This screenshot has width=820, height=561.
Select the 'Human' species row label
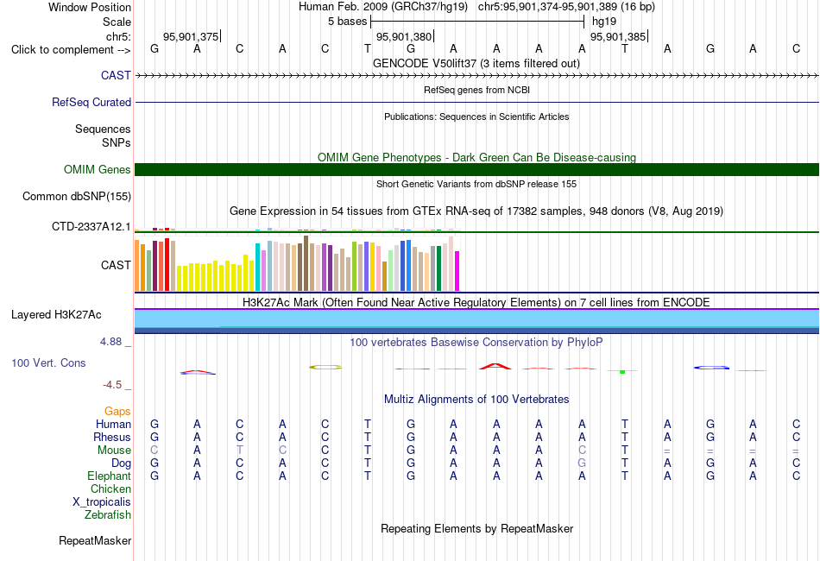point(113,424)
